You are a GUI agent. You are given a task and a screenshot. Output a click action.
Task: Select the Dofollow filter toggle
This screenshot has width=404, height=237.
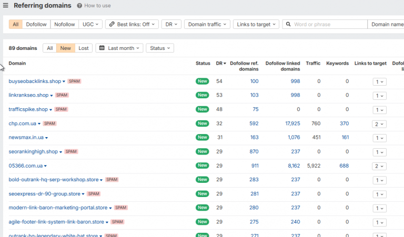tap(36, 24)
